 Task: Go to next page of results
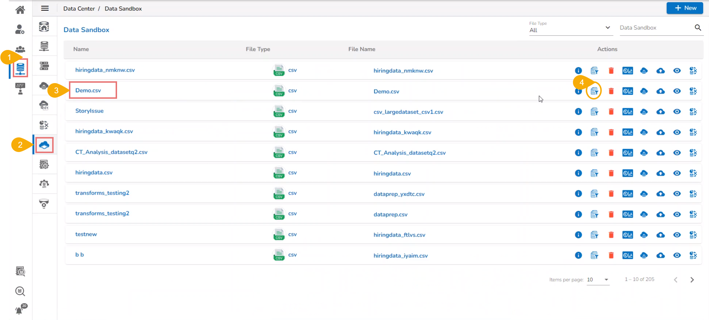tap(692, 280)
